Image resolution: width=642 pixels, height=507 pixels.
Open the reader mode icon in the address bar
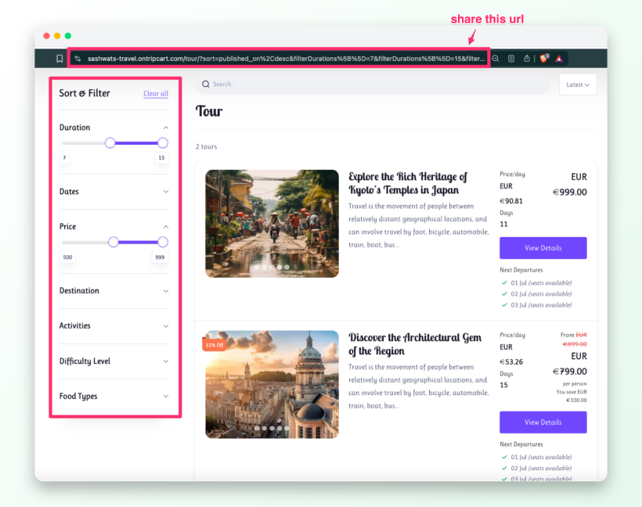click(x=511, y=59)
